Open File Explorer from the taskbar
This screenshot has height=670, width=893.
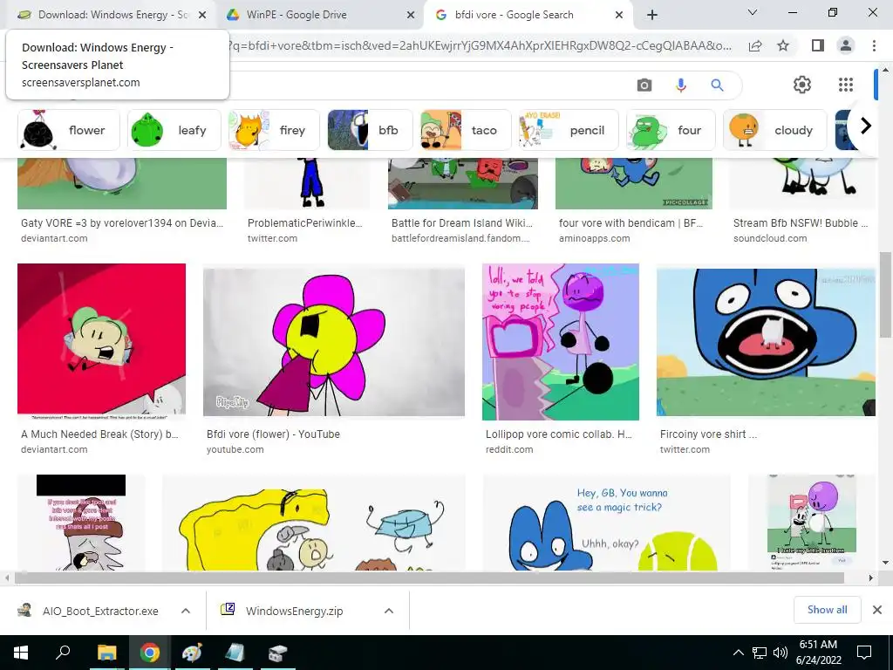(106, 653)
